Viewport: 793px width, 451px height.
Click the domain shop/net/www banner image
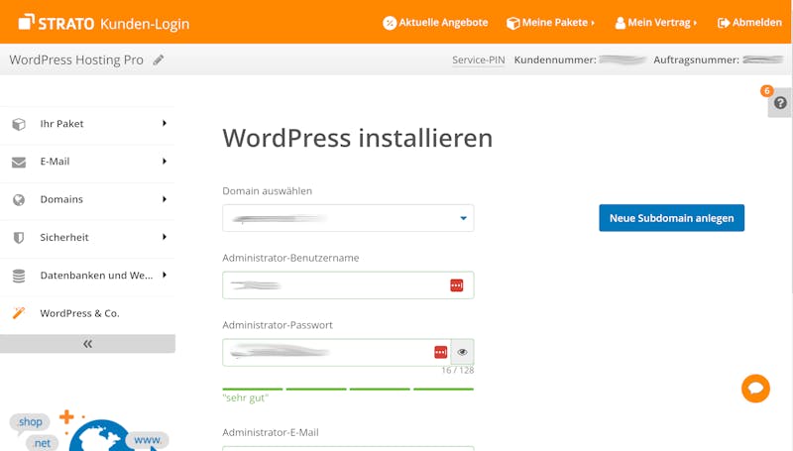[x=89, y=430]
